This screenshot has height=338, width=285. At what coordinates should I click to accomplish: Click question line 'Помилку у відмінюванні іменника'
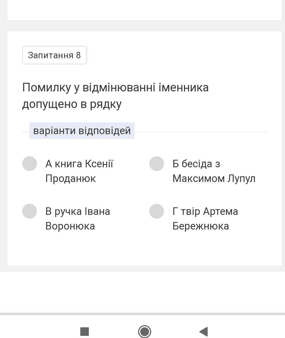[115, 88]
